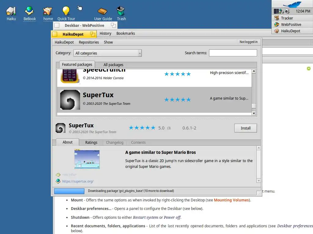Select the SuperTux row title
Viewport: 313px width, 234px height.
pyautogui.click(x=98, y=95)
